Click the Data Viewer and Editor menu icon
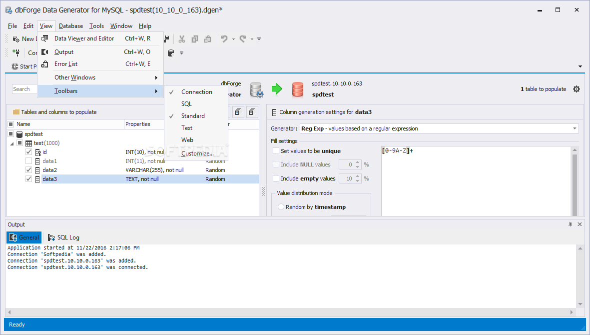Screen dimensions: 590x335 pos(45,38)
